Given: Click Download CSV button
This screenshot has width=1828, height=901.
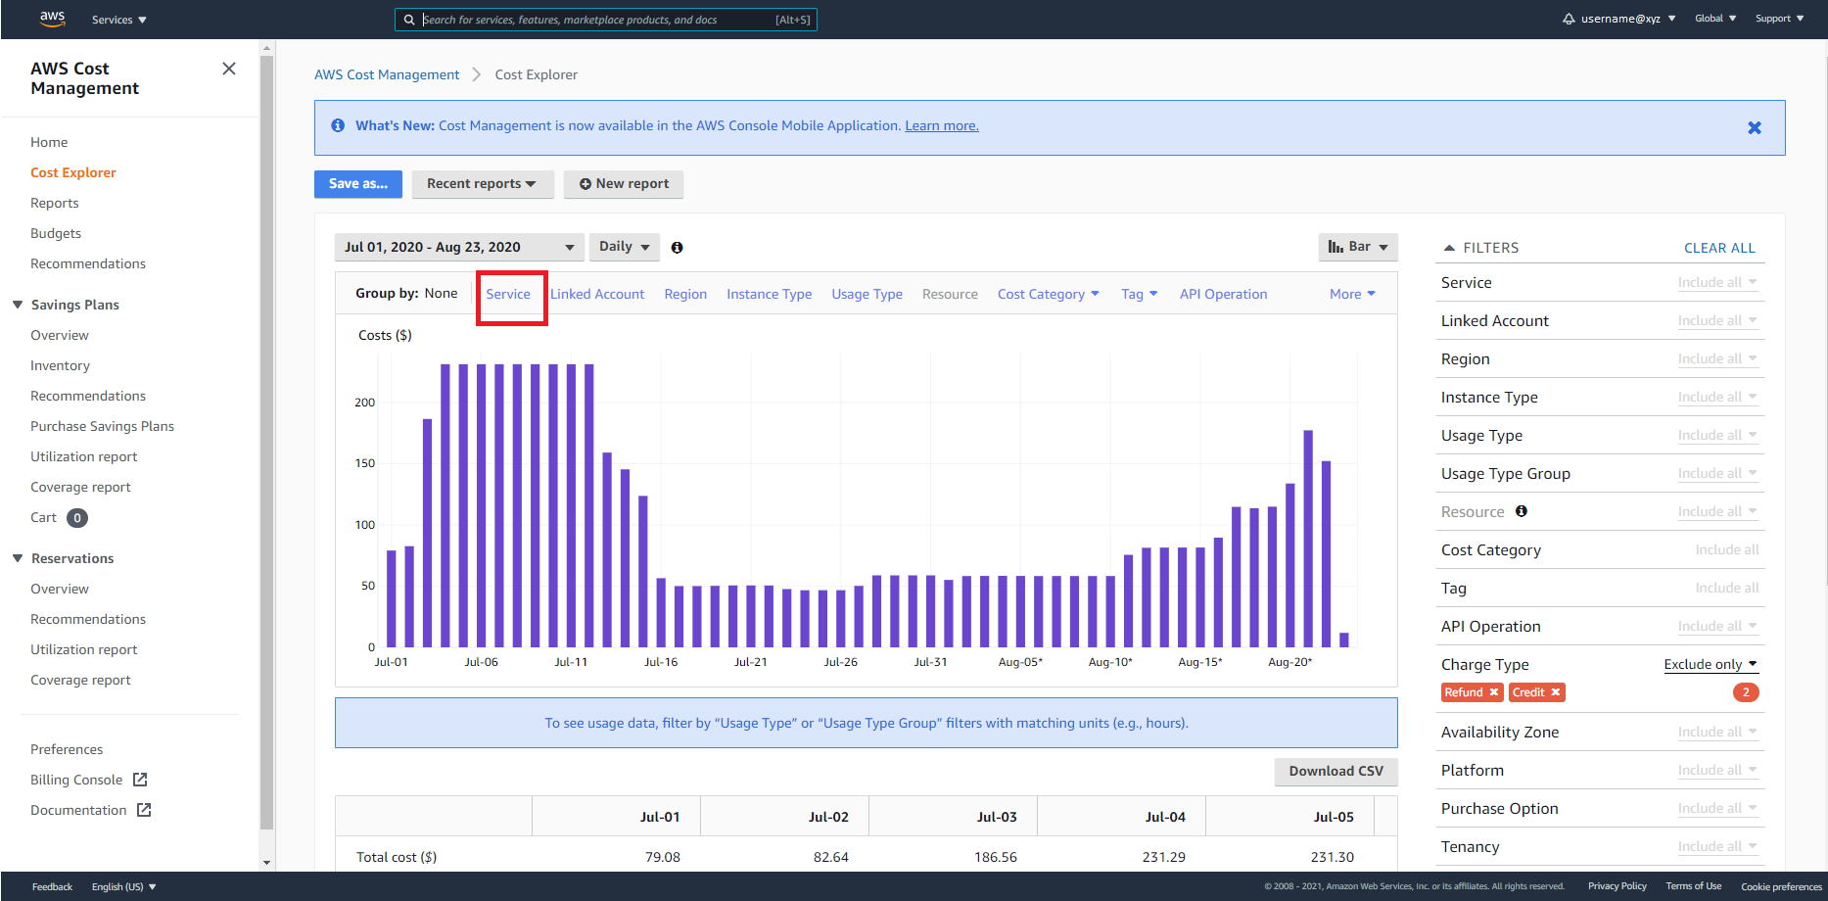Looking at the screenshot, I should click(x=1336, y=772).
